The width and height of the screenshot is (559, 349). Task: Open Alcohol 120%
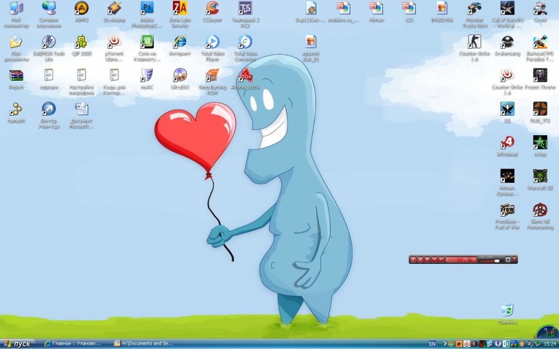pyautogui.click(x=245, y=76)
